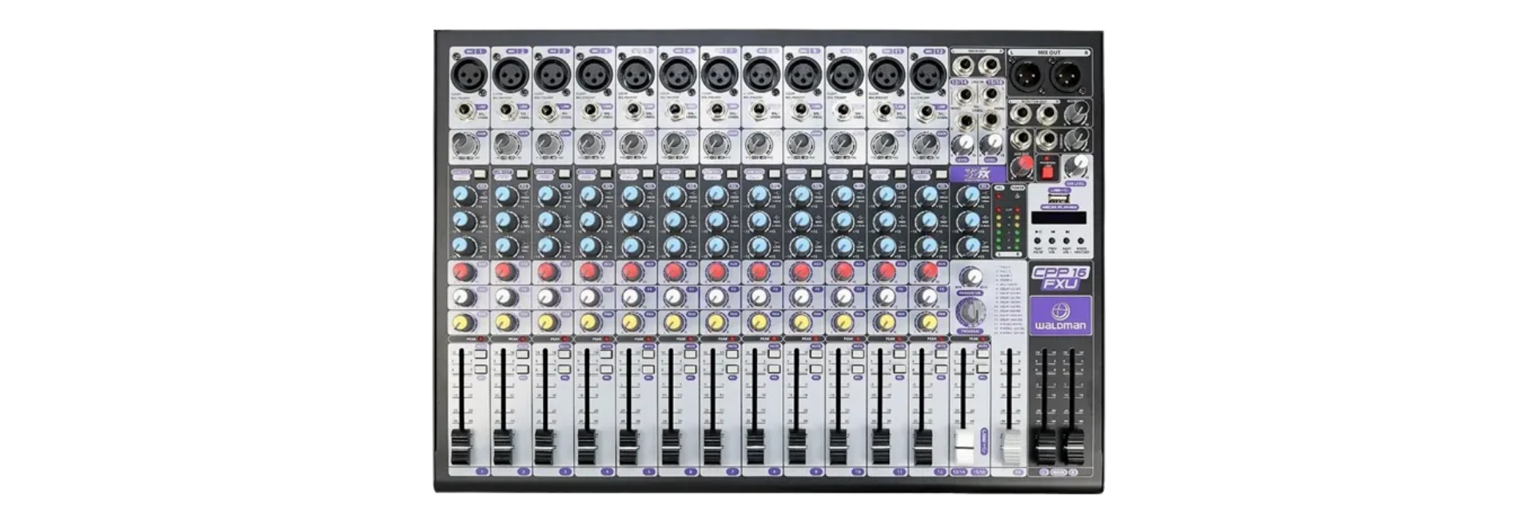The height and width of the screenshot is (524, 1535).
Task: Toggle the channel 1 low cut button
Action: [x=480, y=173]
